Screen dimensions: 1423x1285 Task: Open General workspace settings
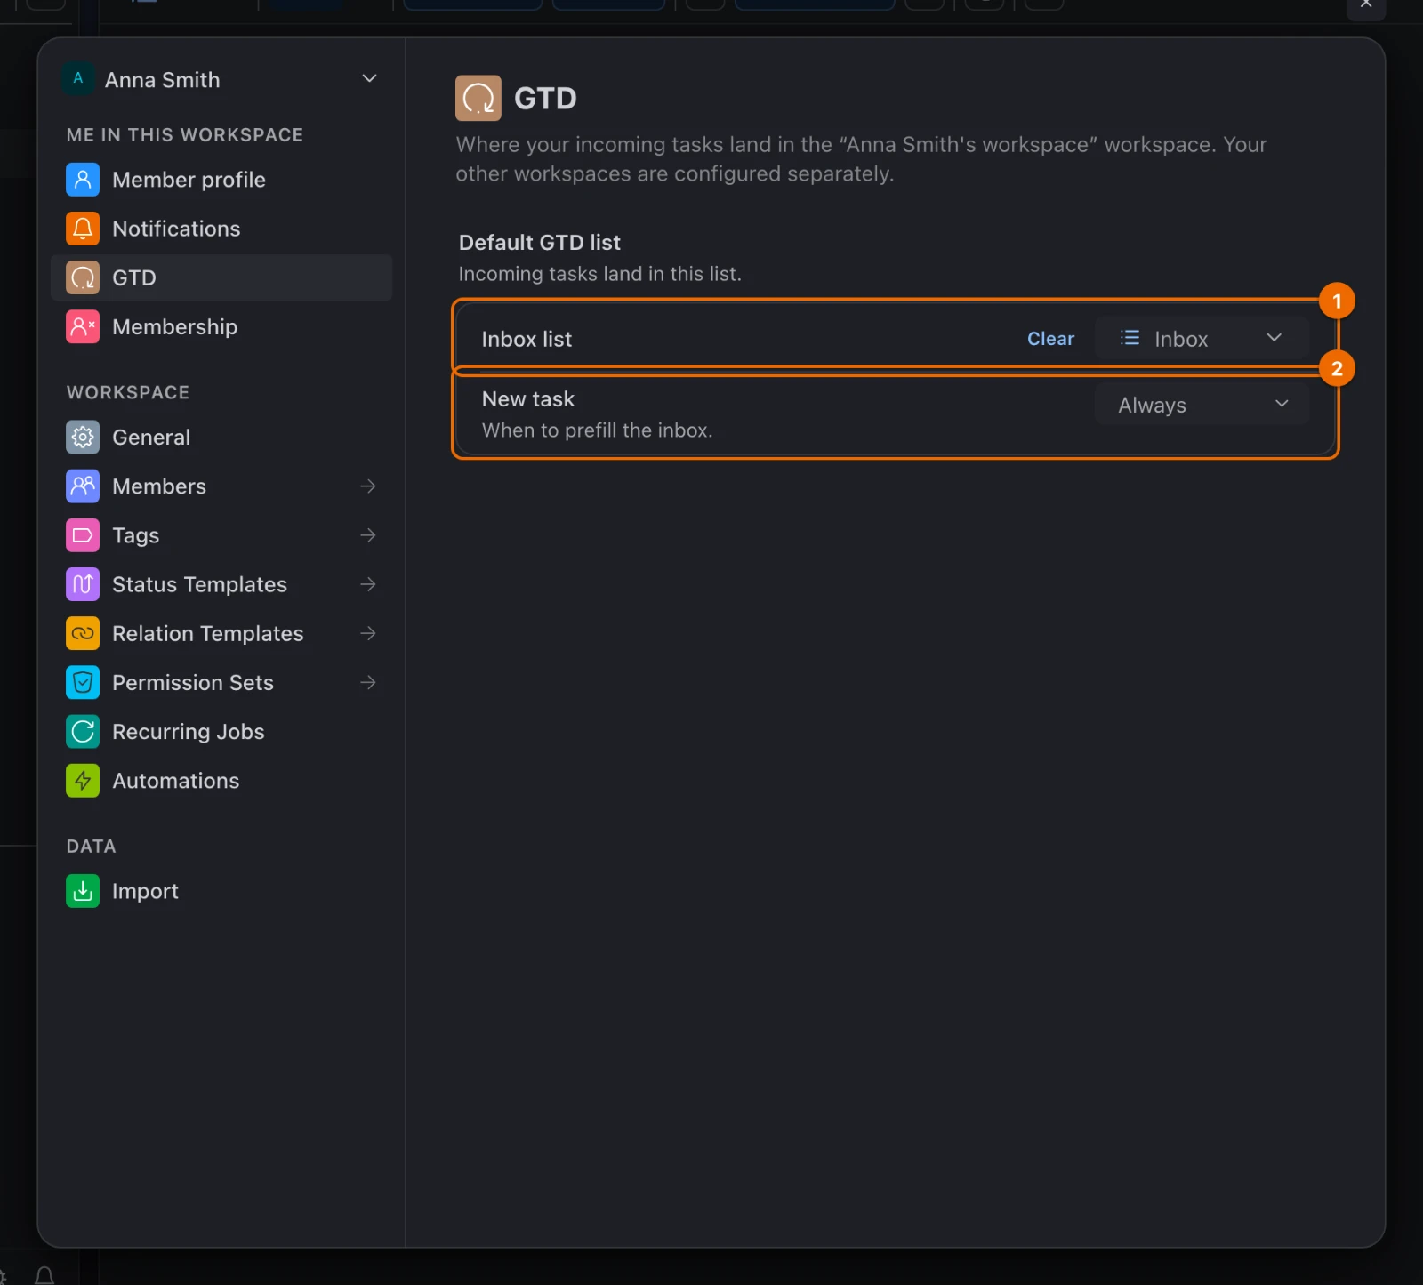(221, 437)
